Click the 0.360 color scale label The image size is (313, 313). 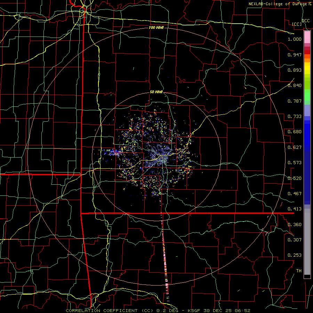click(x=295, y=225)
